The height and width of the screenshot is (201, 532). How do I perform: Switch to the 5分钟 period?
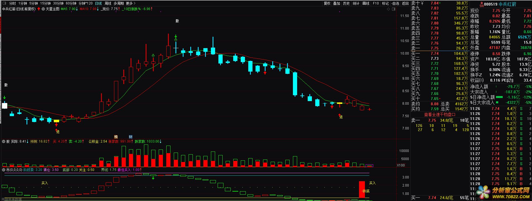point(33,3)
